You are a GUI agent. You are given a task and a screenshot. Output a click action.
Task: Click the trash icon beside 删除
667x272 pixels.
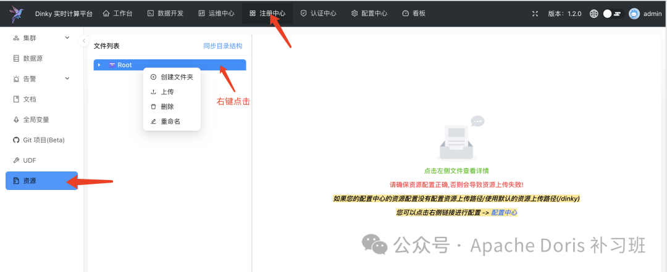click(x=154, y=107)
